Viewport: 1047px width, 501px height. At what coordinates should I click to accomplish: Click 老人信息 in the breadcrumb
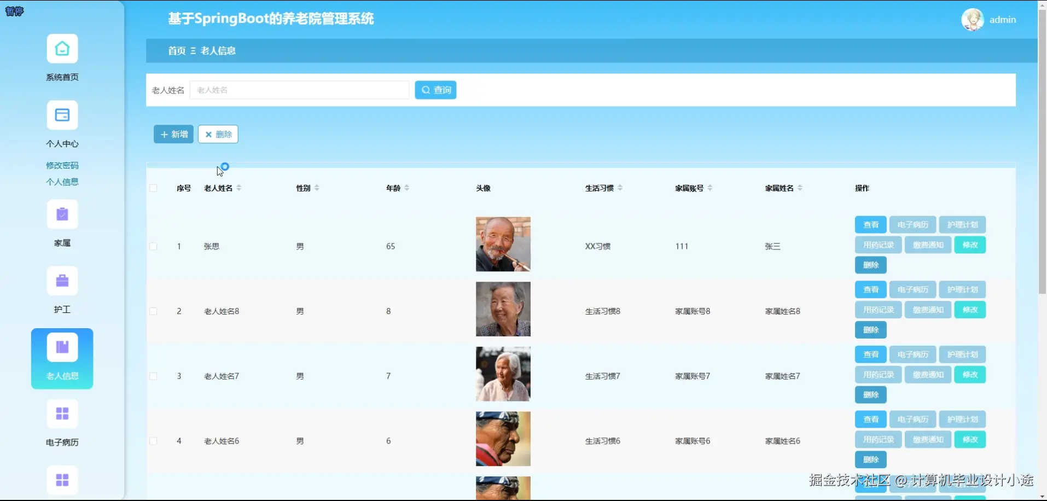click(x=218, y=51)
